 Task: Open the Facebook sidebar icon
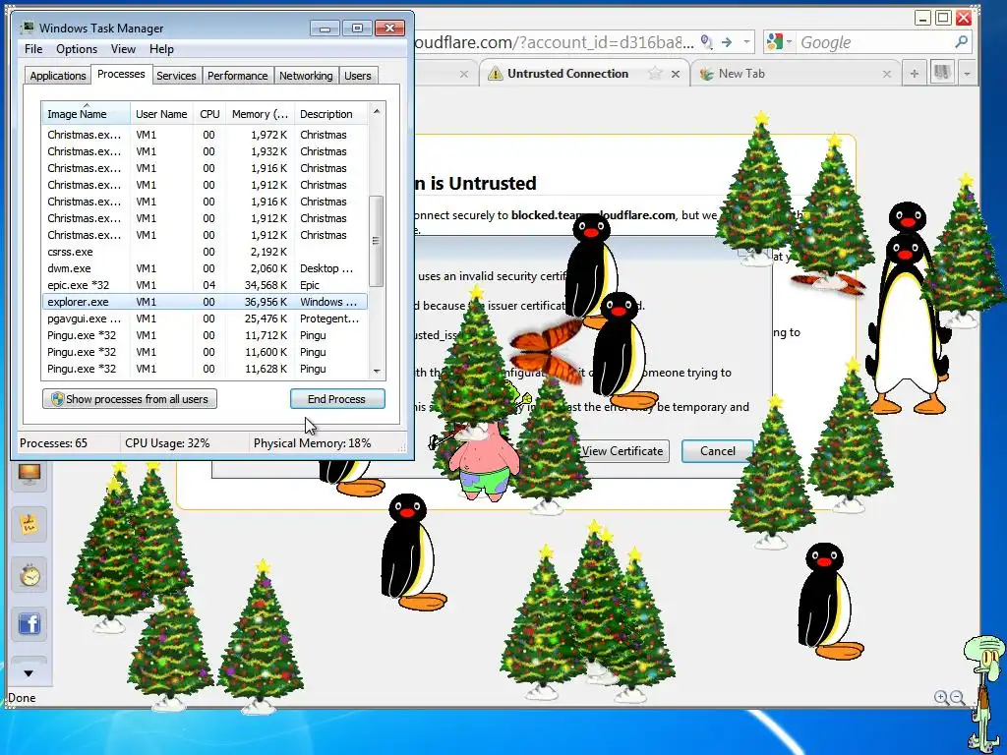point(29,623)
